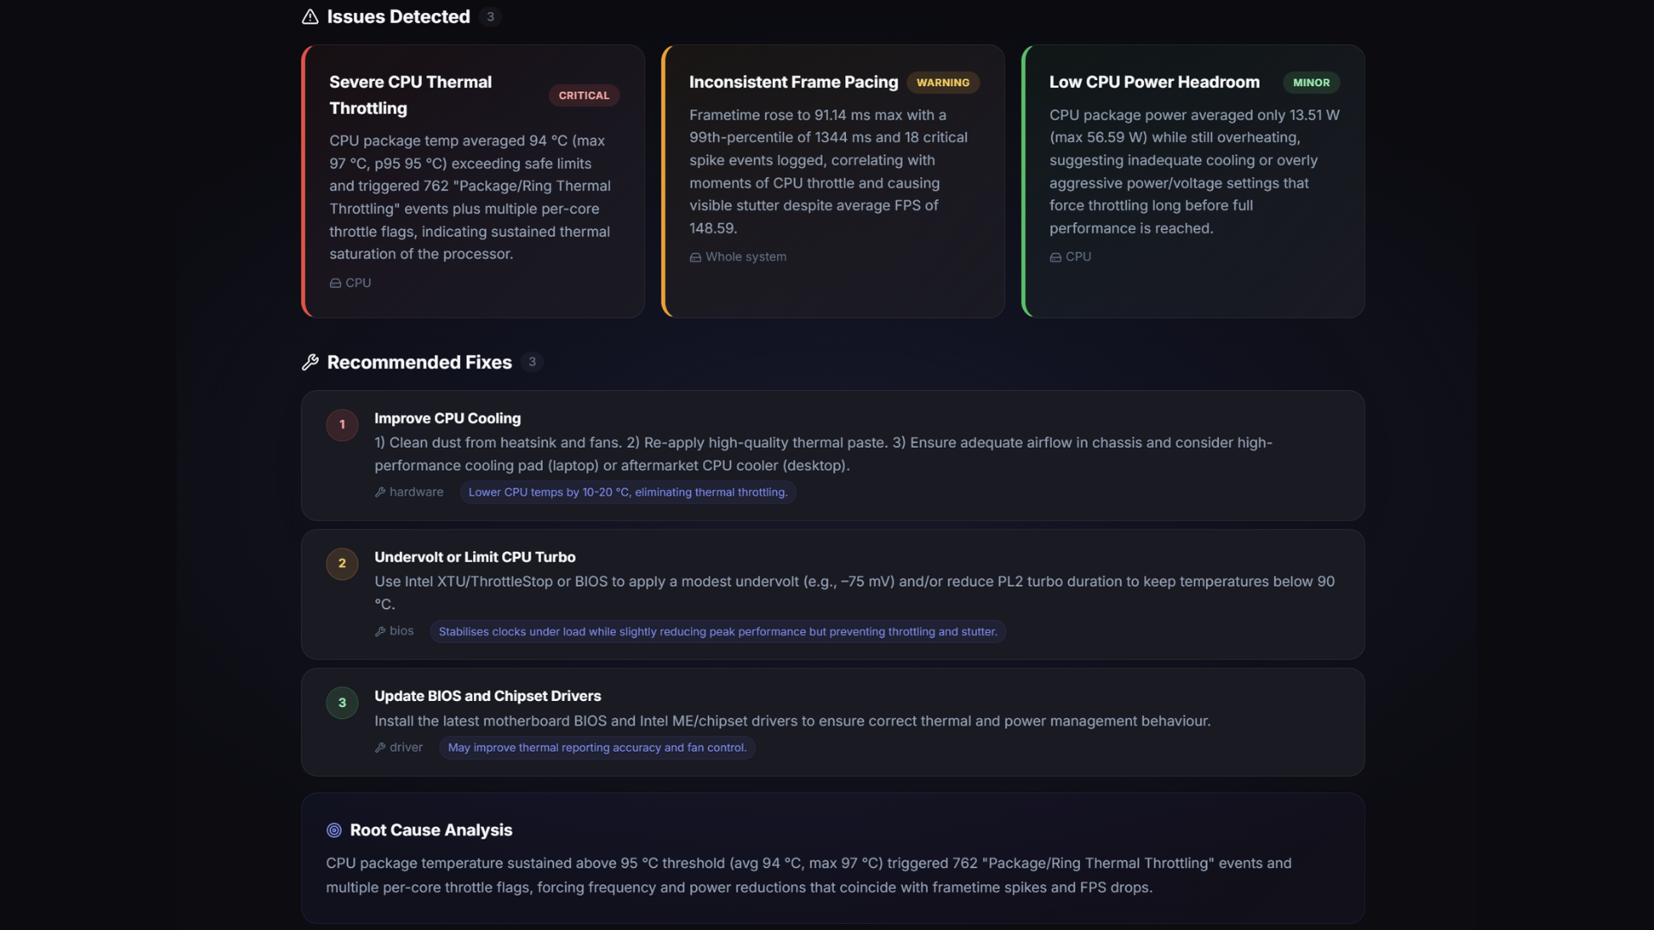Click the chip about lowering CPU temps 10-20 °C
This screenshot has height=930, width=1654.
tap(628, 492)
